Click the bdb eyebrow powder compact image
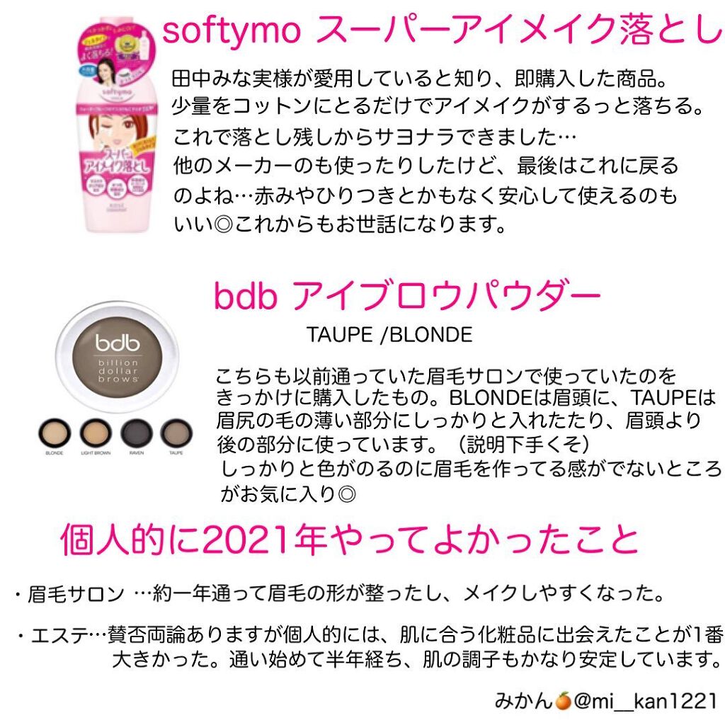The width and height of the screenshot is (725, 725). (117, 357)
